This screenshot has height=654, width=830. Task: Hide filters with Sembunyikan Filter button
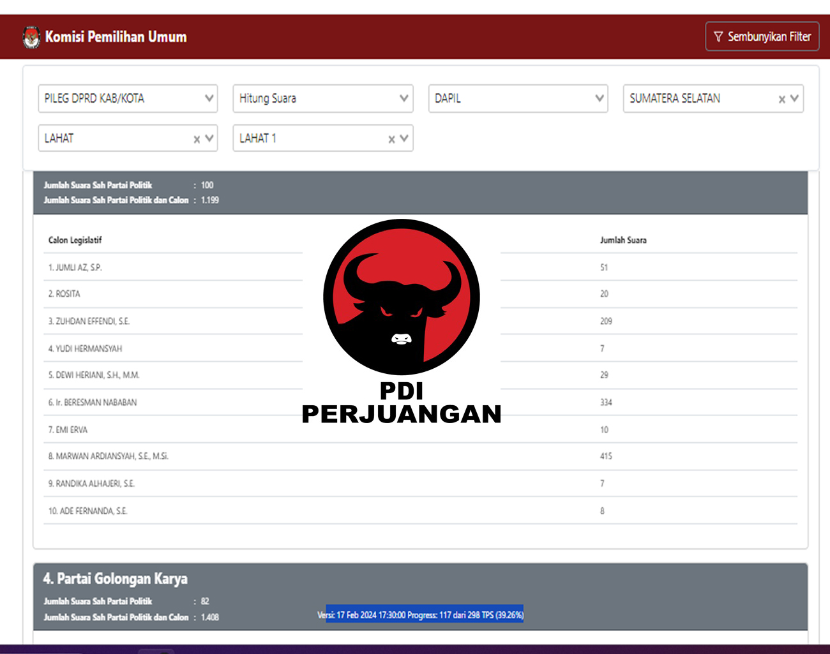pyautogui.click(x=762, y=36)
